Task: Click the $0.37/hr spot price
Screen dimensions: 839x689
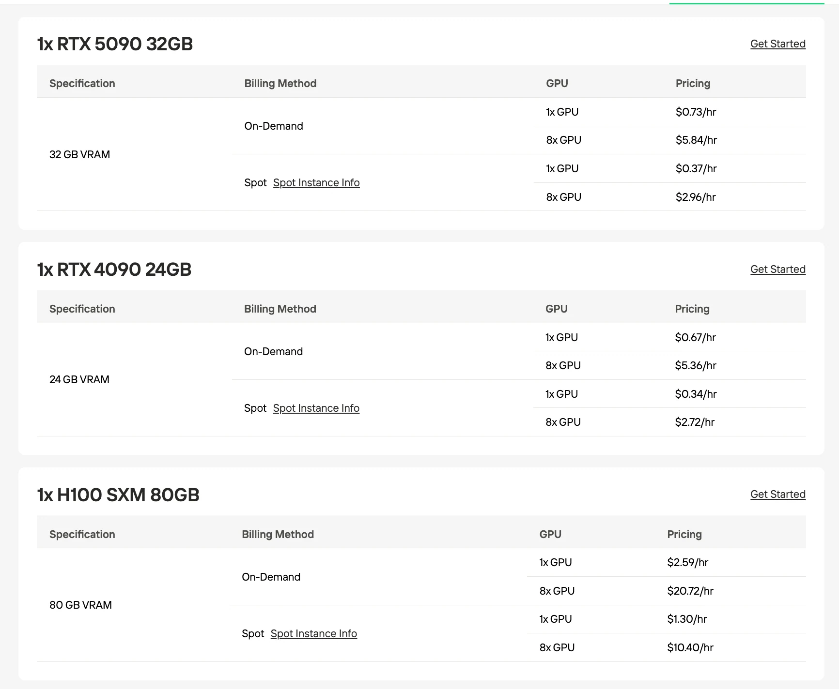Action: (696, 168)
